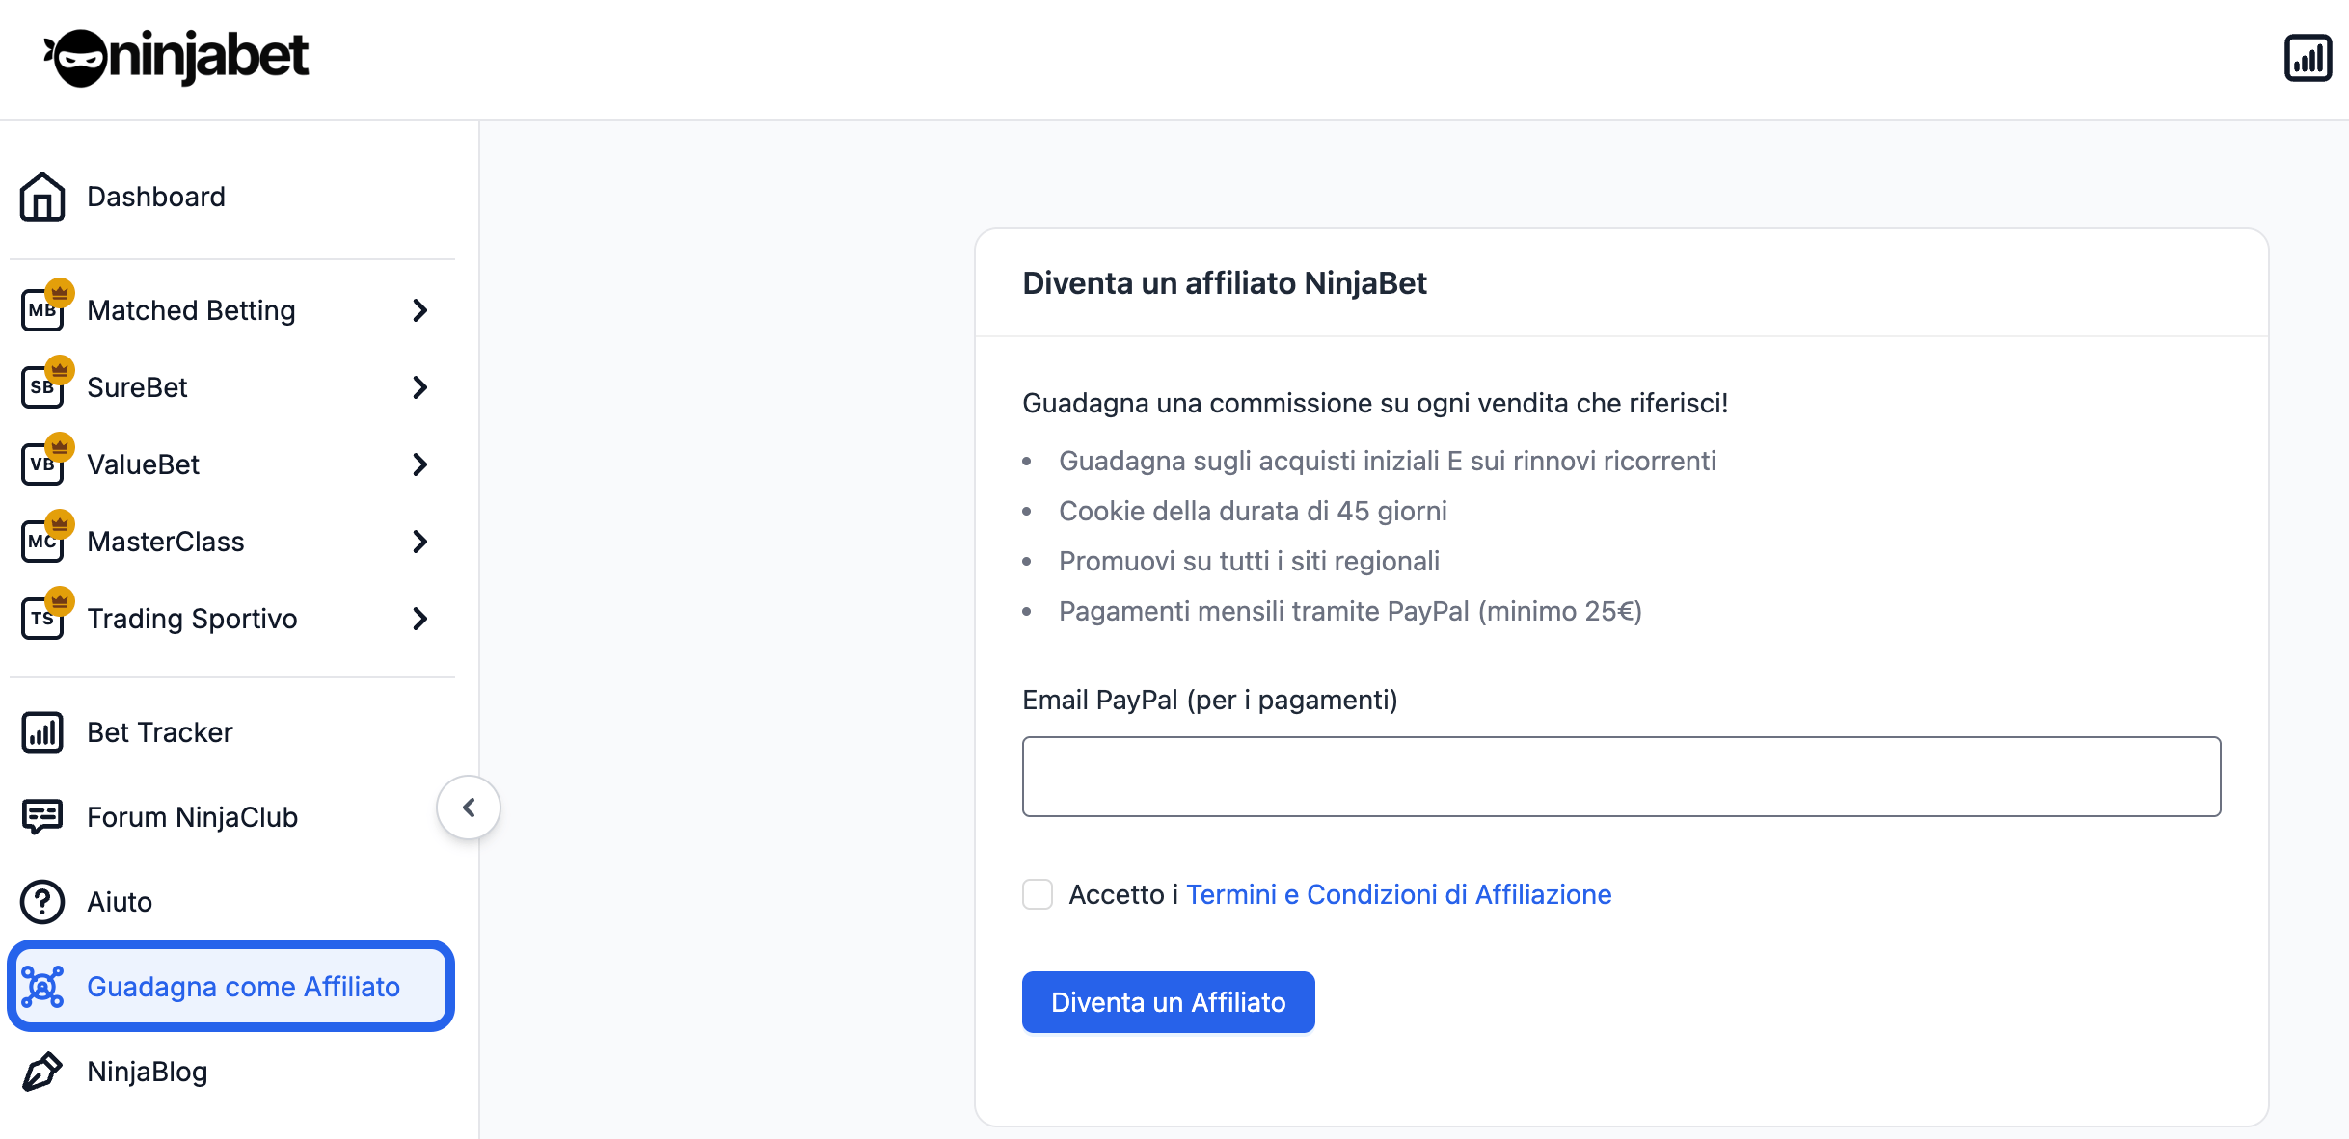This screenshot has height=1139, width=2349.
Task: Open the Bet Tracker page
Action: (160, 732)
